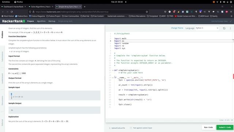
Task: Open the Language Python 3 dropdown
Action: click(x=207, y=28)
